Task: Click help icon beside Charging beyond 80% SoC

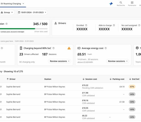Action: click(x=53, y=48)
